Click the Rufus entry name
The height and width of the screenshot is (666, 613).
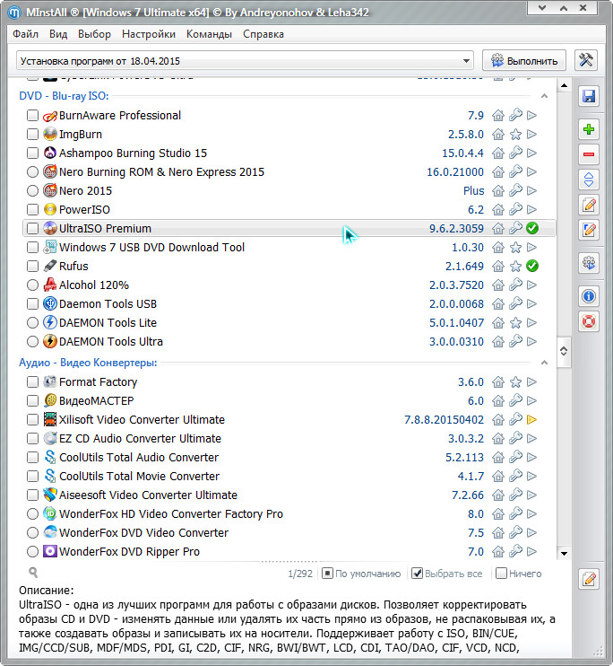73,267
